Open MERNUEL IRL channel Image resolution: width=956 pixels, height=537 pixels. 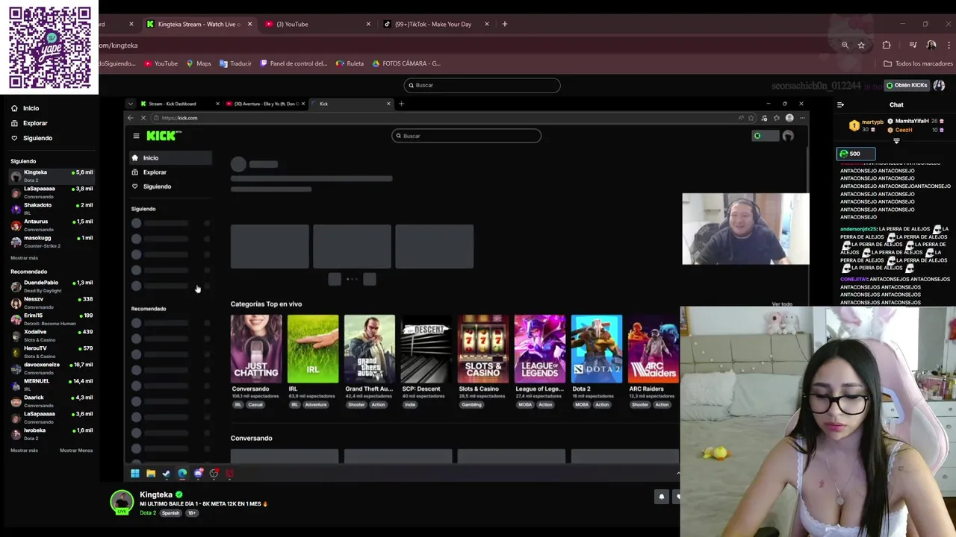(x=51, y=385)
